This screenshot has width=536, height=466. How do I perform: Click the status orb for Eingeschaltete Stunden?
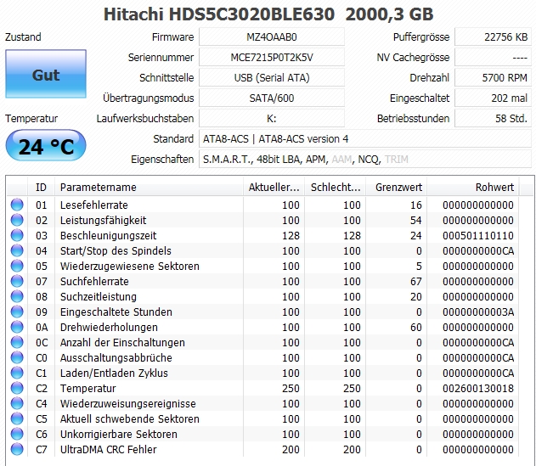tap(17, 312)
